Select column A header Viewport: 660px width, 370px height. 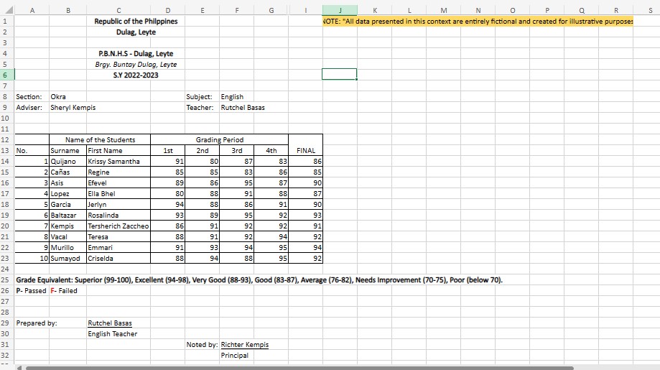(32, 10)
